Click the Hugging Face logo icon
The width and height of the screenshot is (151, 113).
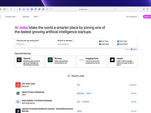point(81,60)
